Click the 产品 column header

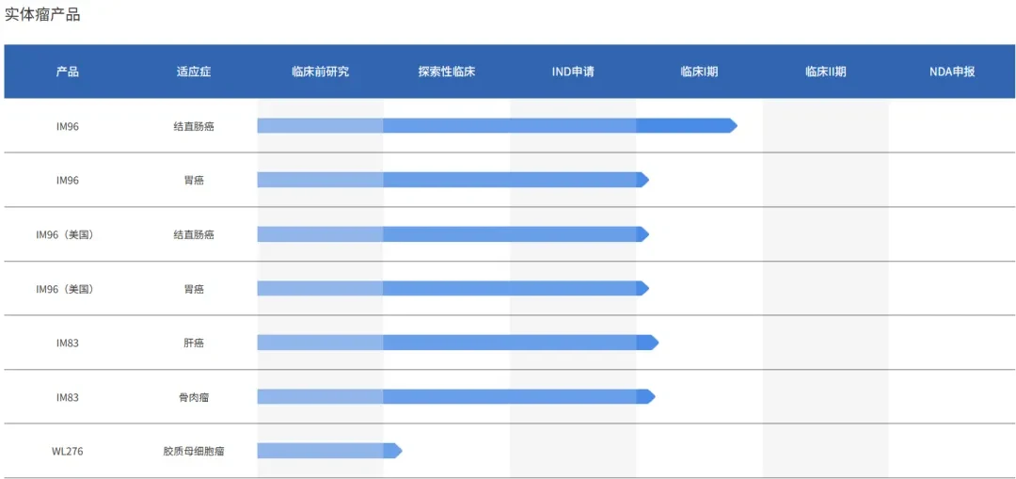point(68,72)
